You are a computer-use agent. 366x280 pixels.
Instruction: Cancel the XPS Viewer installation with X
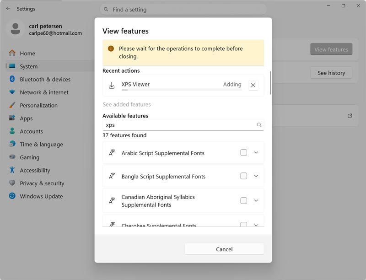pyautogui.click(x=253, y=85)
